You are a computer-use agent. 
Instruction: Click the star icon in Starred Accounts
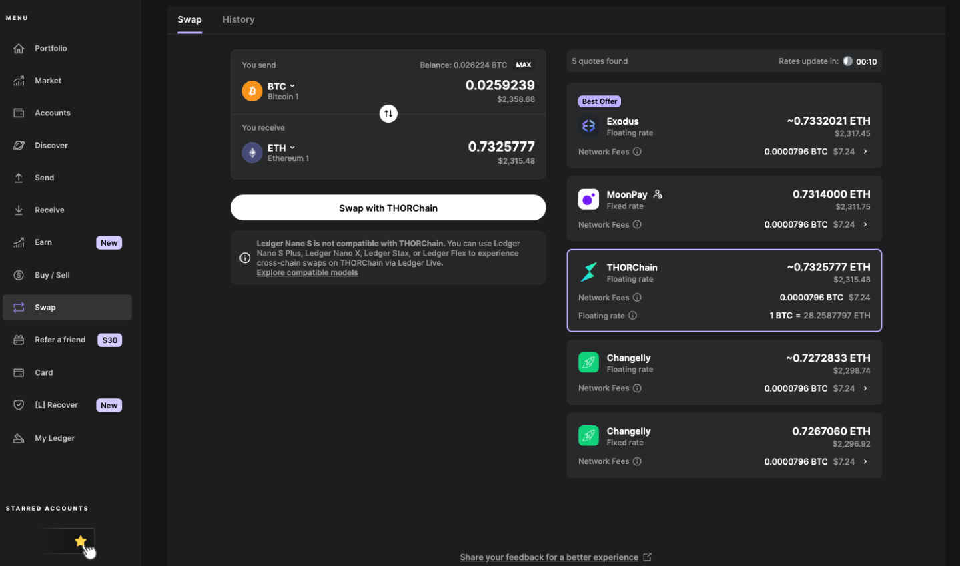point(81,541)
